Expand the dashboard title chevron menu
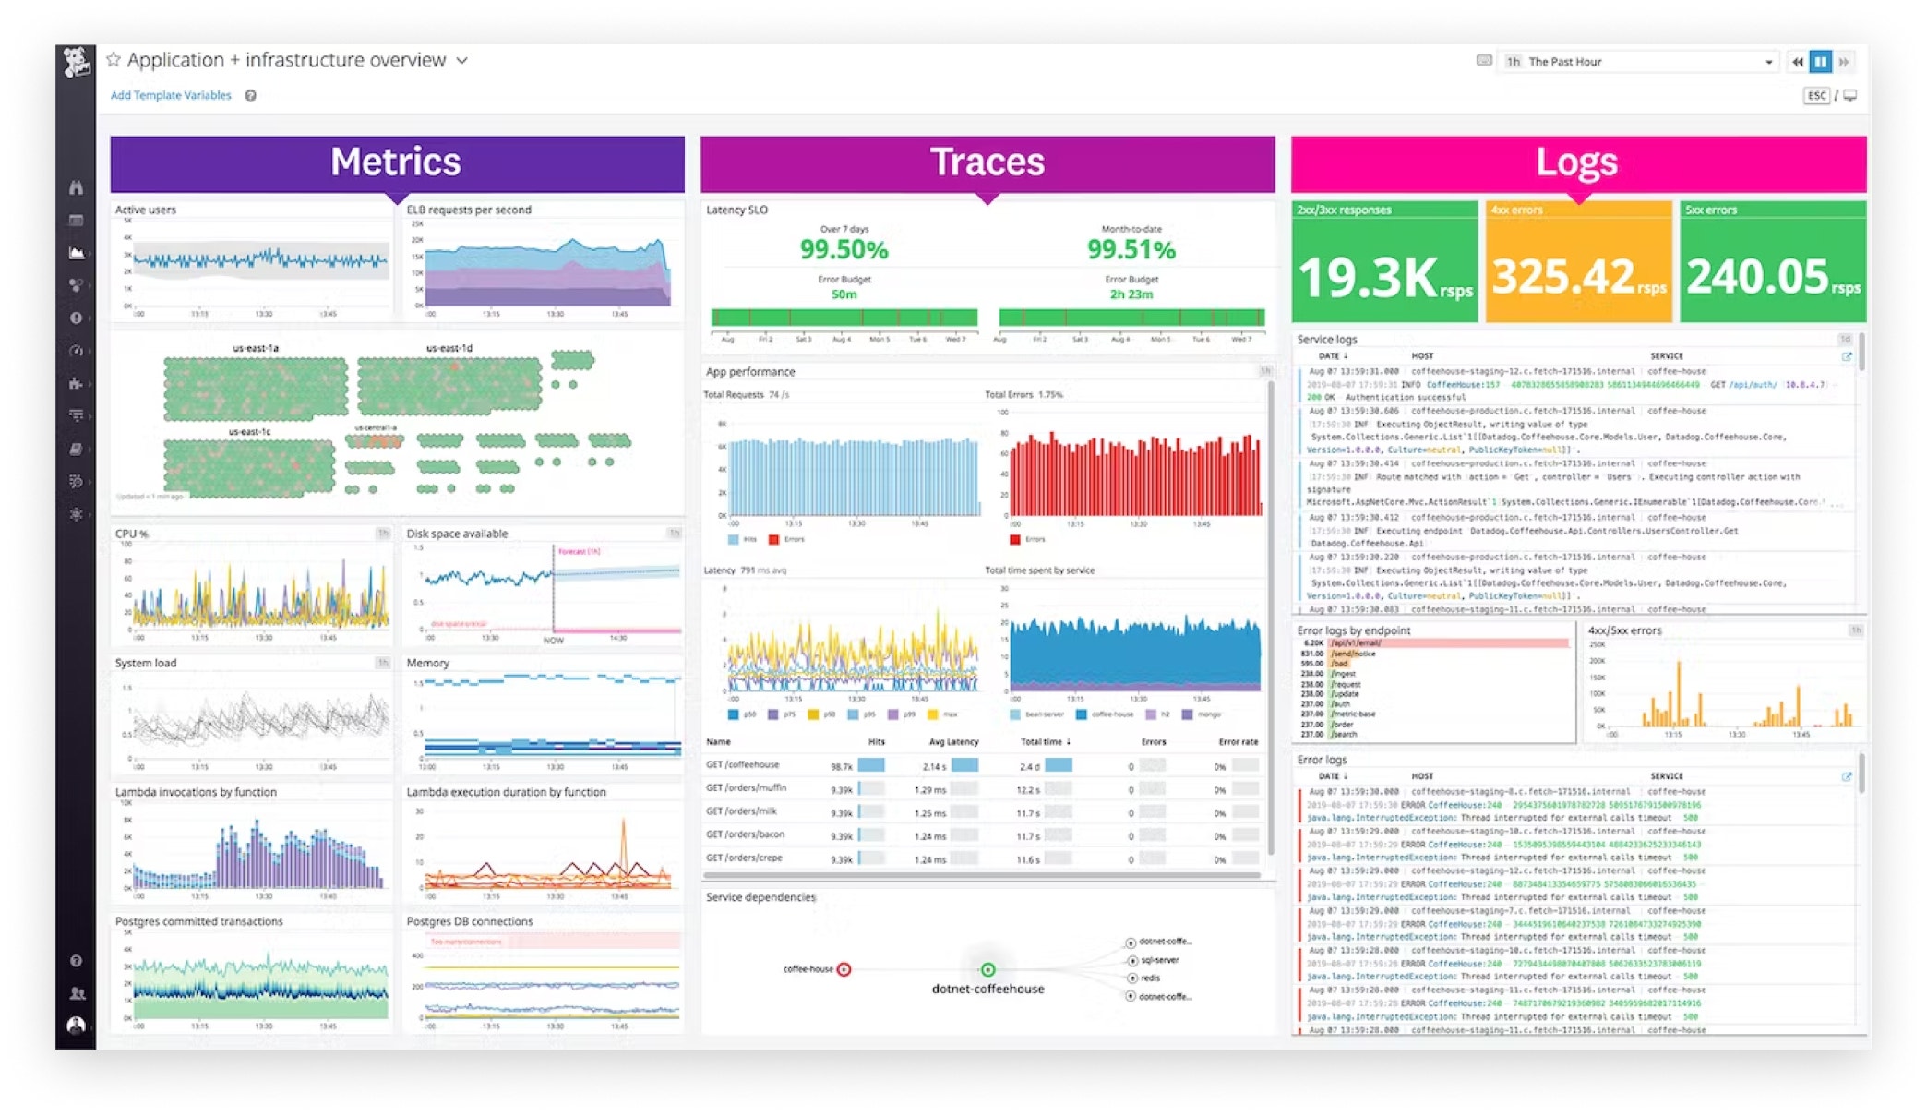This screenshot has height=1116, width=1927. [x=461, y=60]
